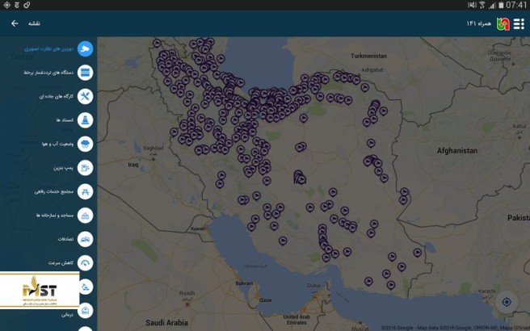Choose 'درمانی' label
This screenshot has height=331, width=530.
coord(67,315)
